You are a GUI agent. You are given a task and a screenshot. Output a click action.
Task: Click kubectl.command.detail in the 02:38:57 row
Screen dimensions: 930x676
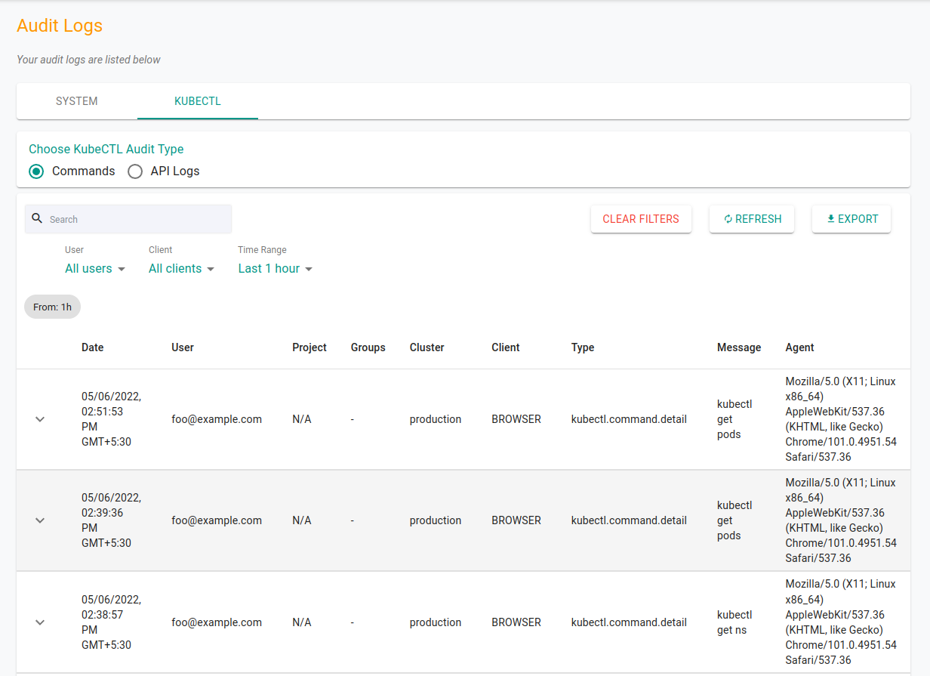point(629,622)
